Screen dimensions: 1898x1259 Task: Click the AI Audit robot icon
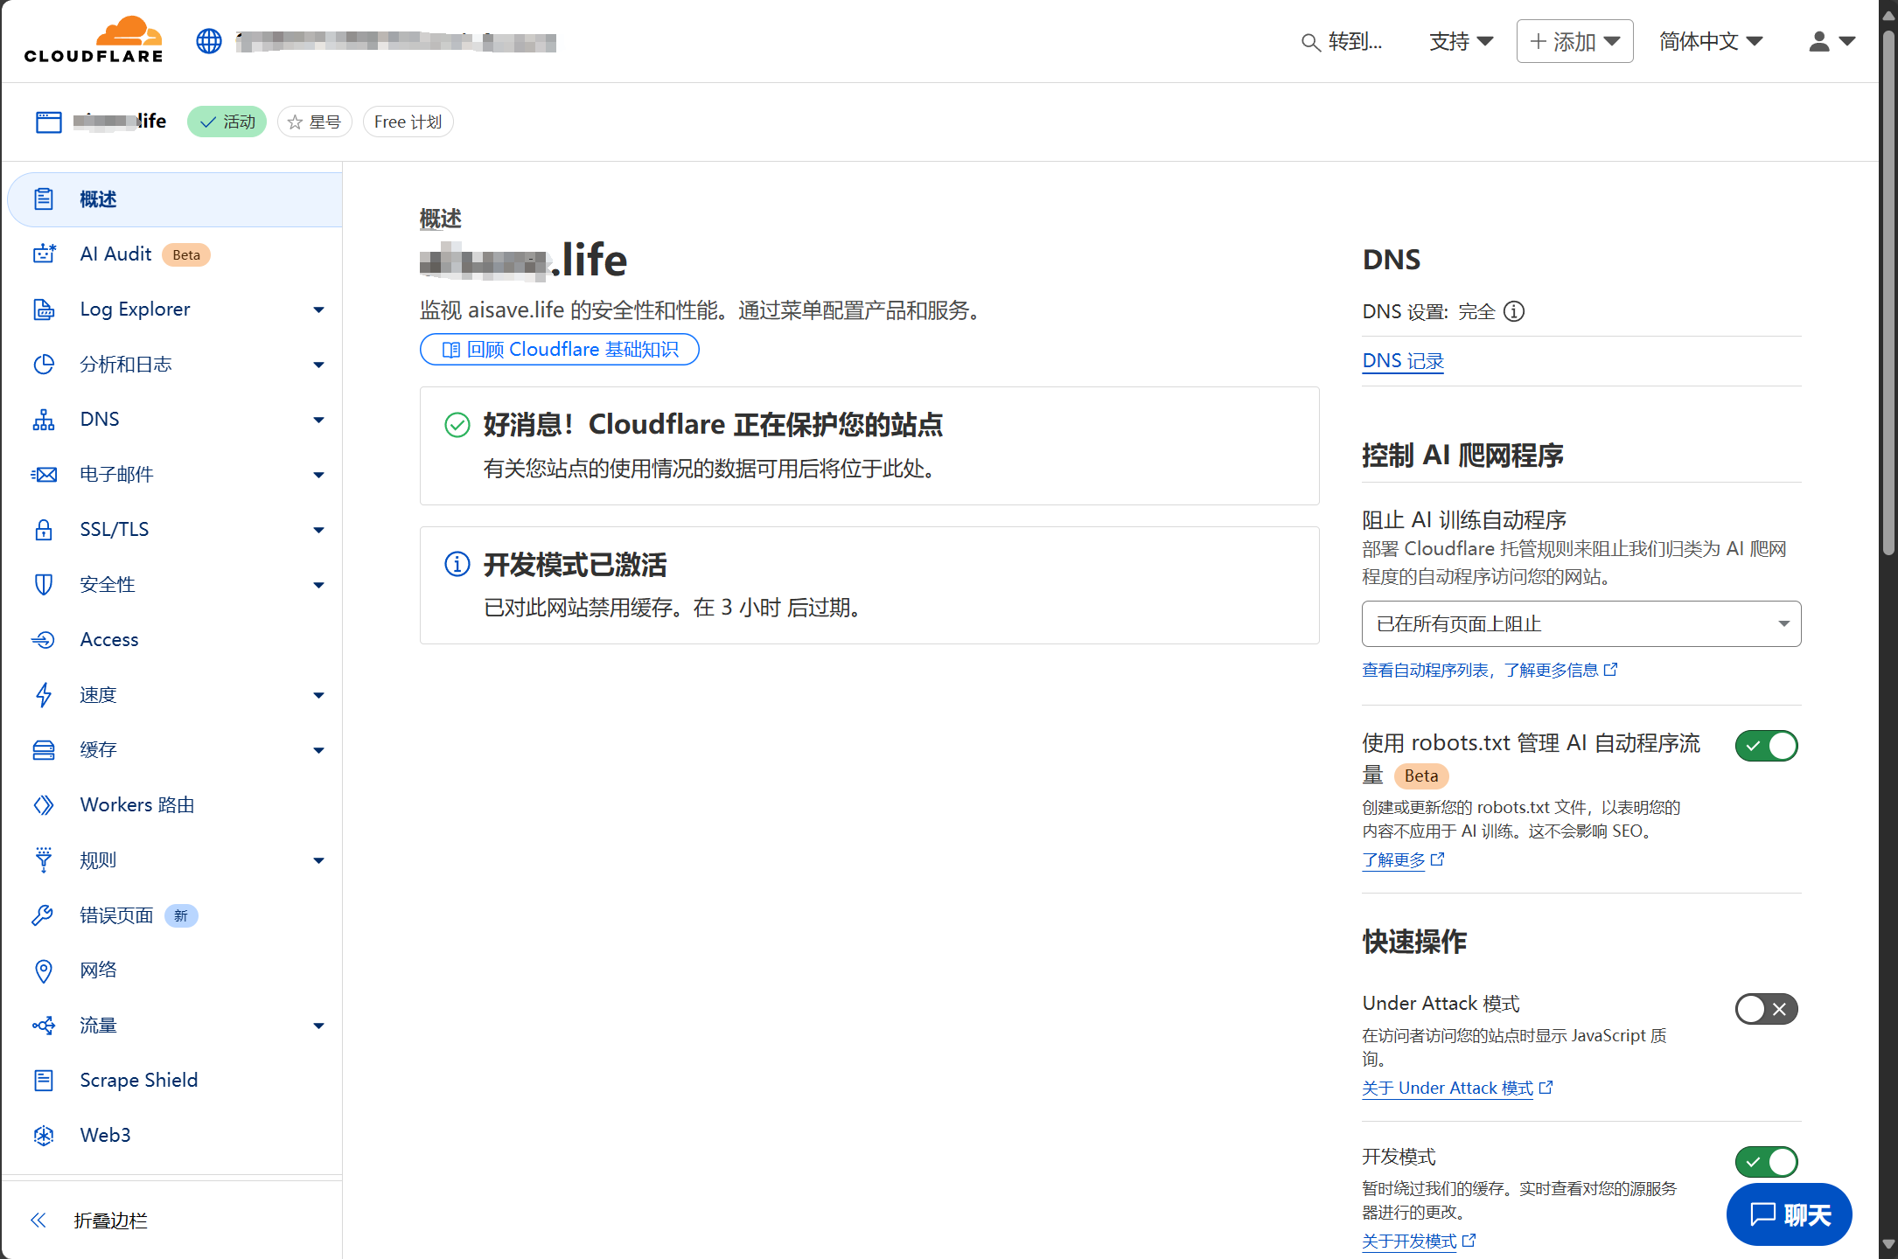pos(44,254)
